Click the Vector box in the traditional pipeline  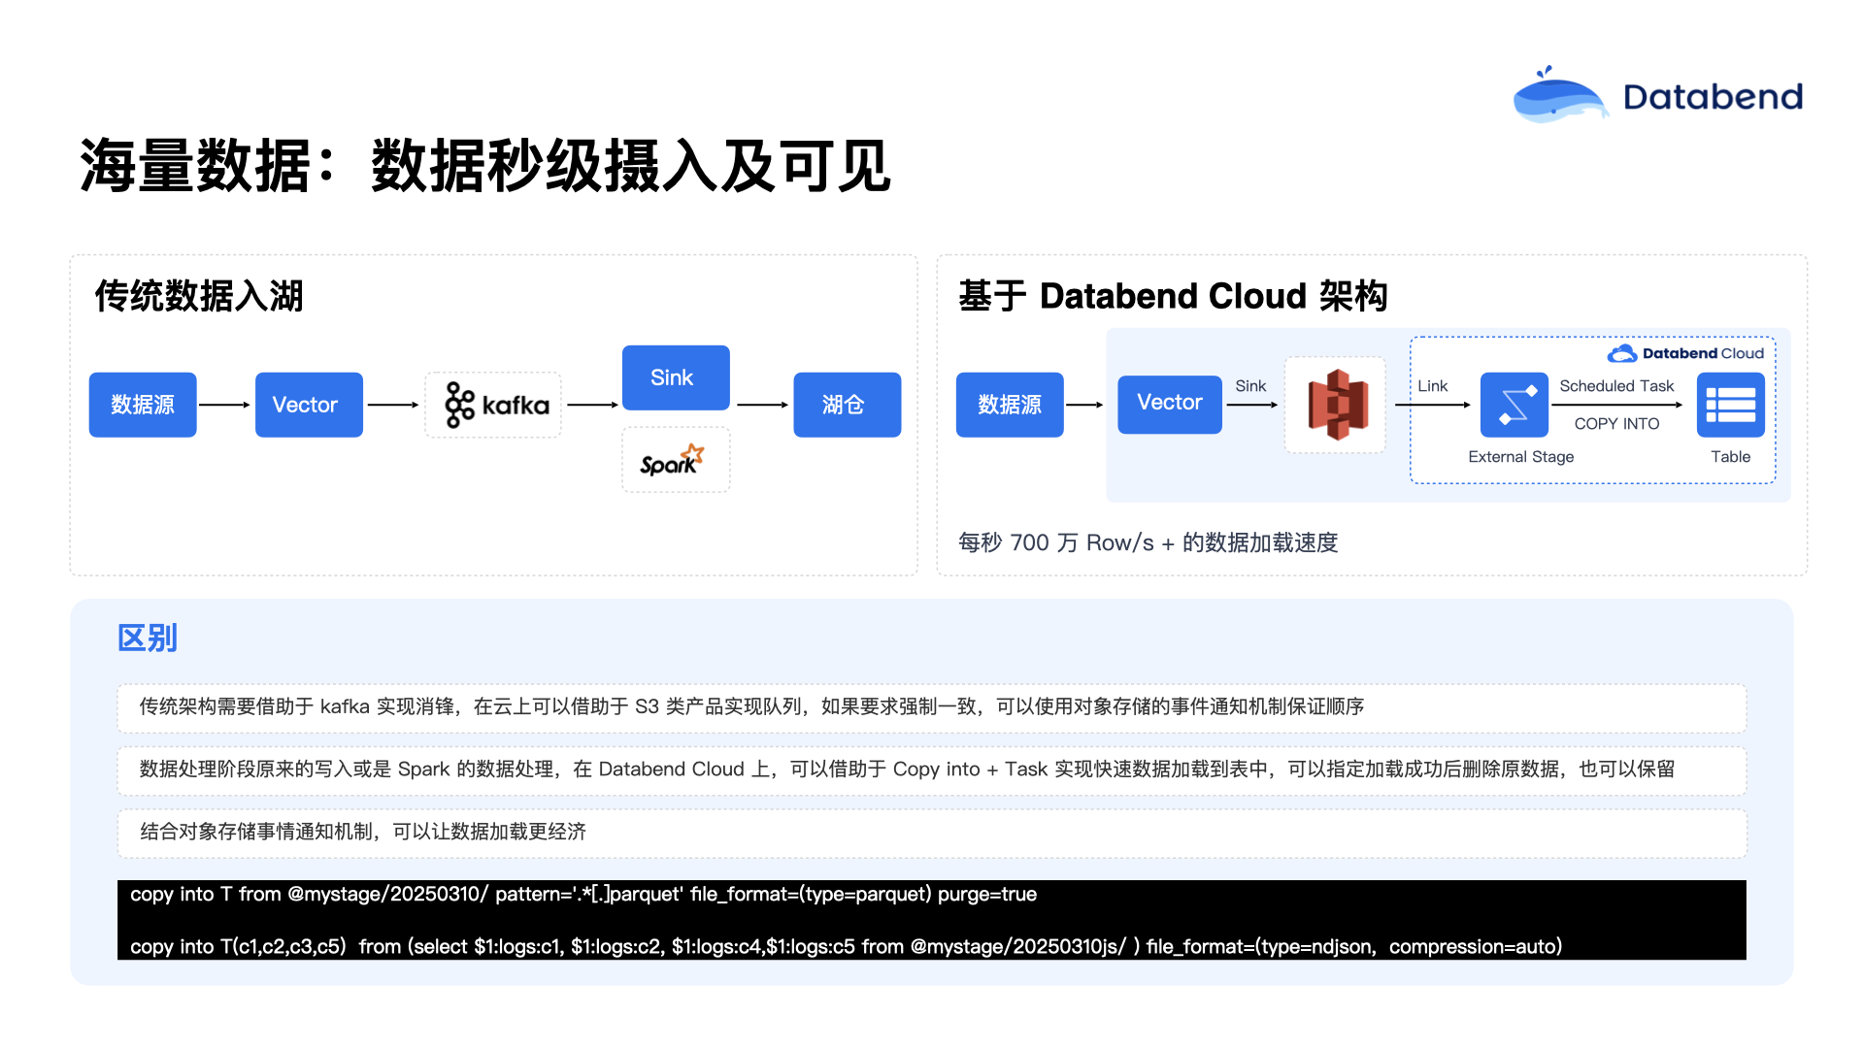309,405
